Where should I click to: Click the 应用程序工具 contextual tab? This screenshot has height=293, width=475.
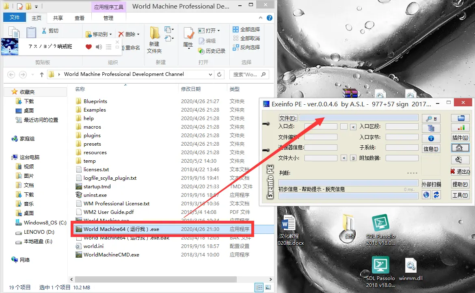pos(108,7)
